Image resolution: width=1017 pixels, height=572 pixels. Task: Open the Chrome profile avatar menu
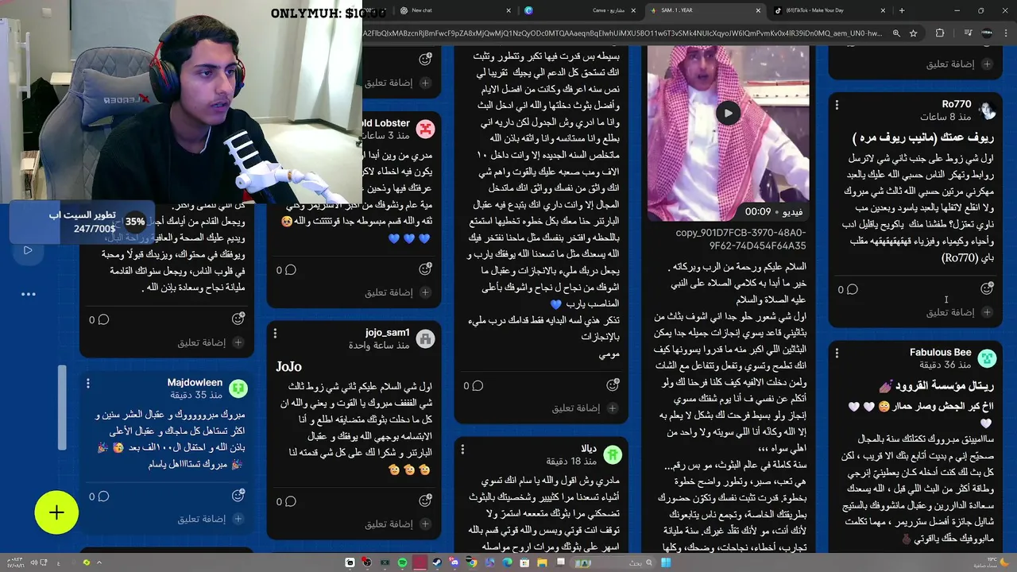point(988,33)
